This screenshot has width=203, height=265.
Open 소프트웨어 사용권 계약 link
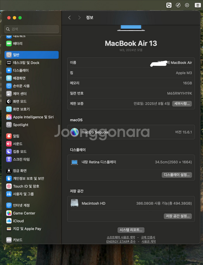click(x=121, y=237)
